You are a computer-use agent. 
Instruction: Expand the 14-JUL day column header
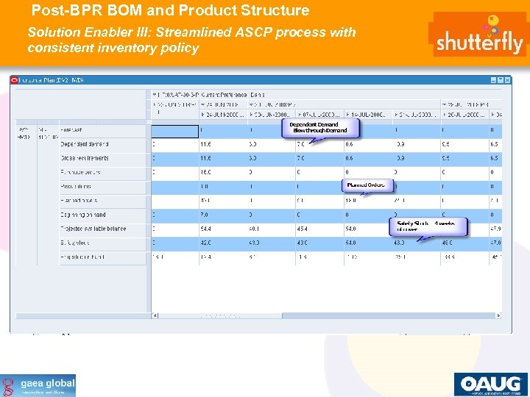pos(347,115)
